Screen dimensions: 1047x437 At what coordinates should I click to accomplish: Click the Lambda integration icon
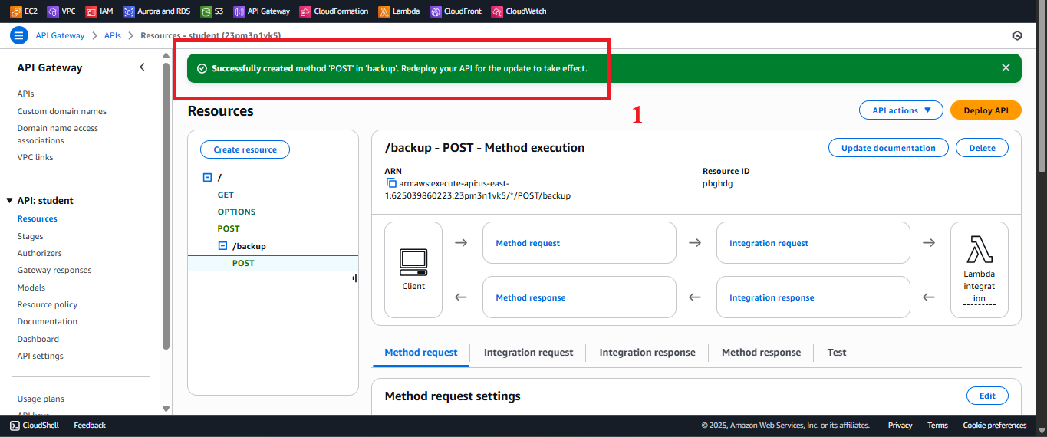pos(980,249)
